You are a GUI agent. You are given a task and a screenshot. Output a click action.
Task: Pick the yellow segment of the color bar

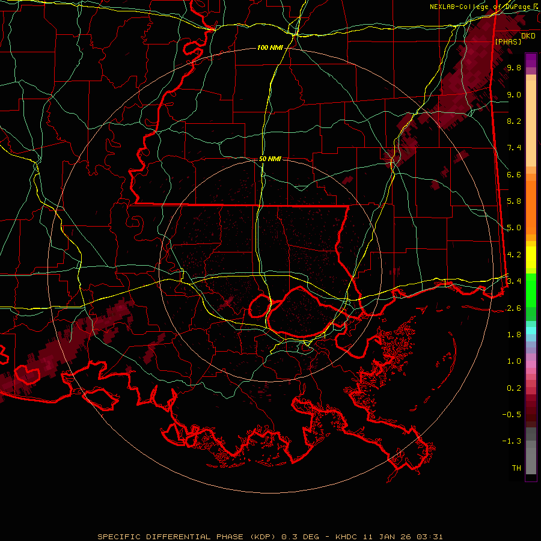pos(531,257)
